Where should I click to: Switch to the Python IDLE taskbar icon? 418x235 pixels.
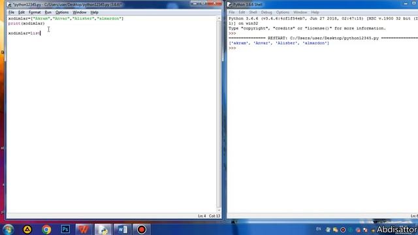103,229
